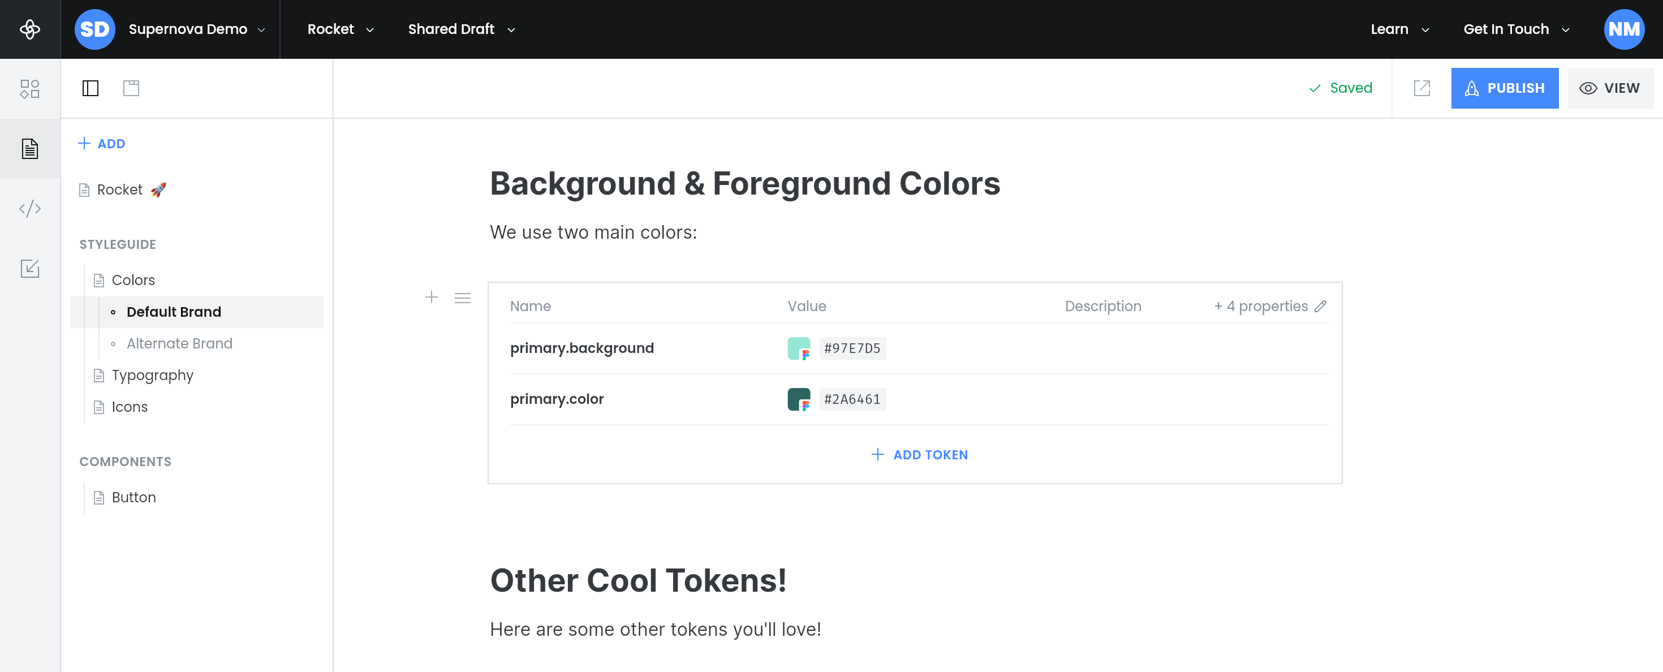The width and height of the screenshot is (1663, 672).
Task: Click the import arrow sidebar icon
Action: 29,268
